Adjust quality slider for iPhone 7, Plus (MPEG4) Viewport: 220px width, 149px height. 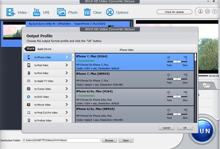(177, 79)
